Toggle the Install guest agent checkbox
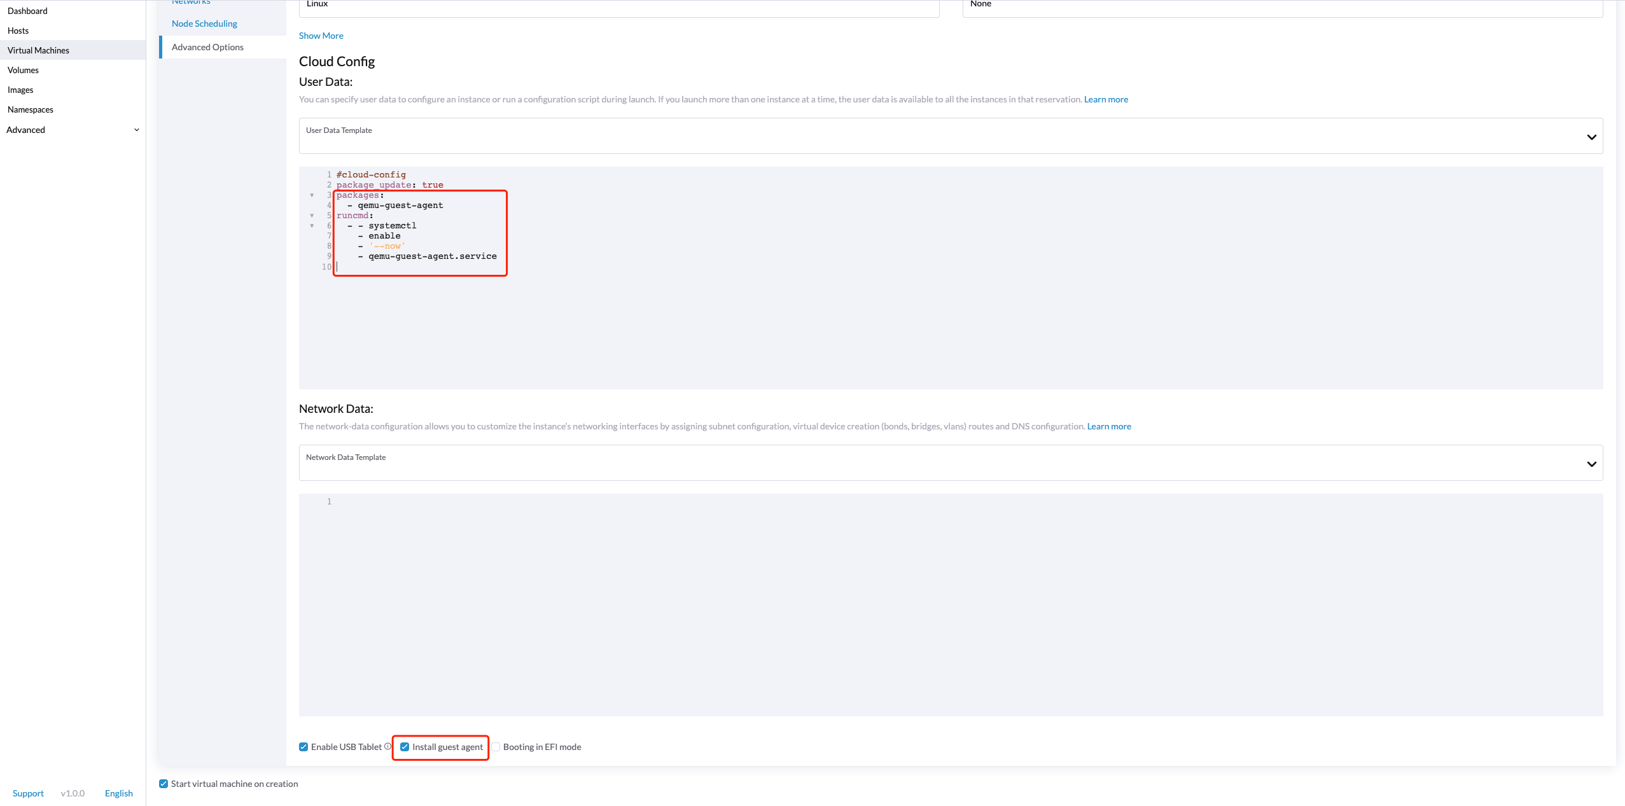 pos(405,746)
